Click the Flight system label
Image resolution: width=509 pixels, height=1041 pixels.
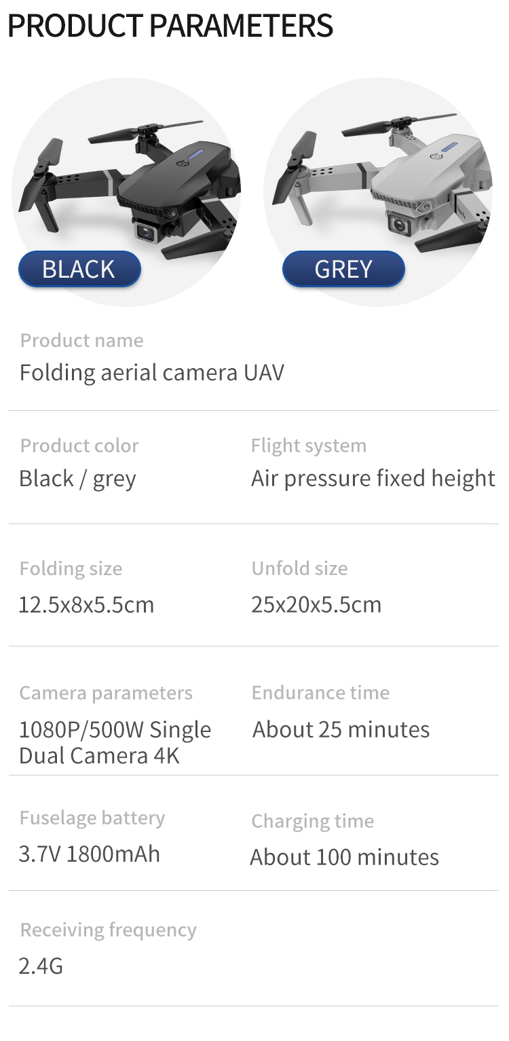309,445
